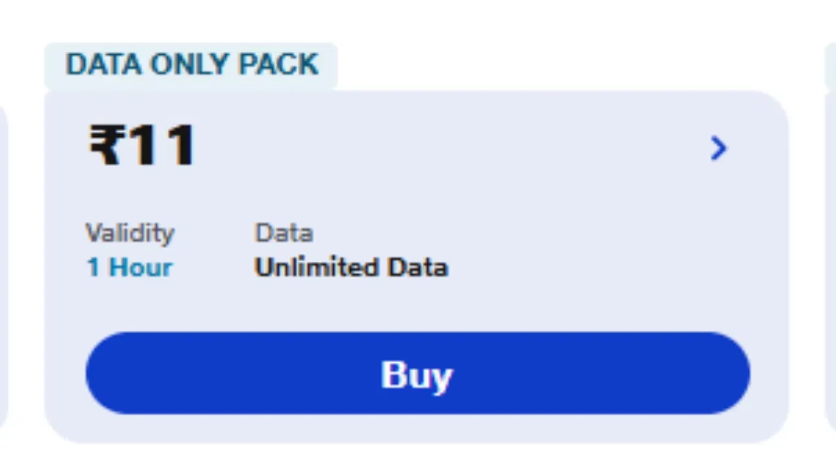This screenshot has width=836, height=470.
Task: Click the partial tag above the right-edge card
Action: point(831,65)
